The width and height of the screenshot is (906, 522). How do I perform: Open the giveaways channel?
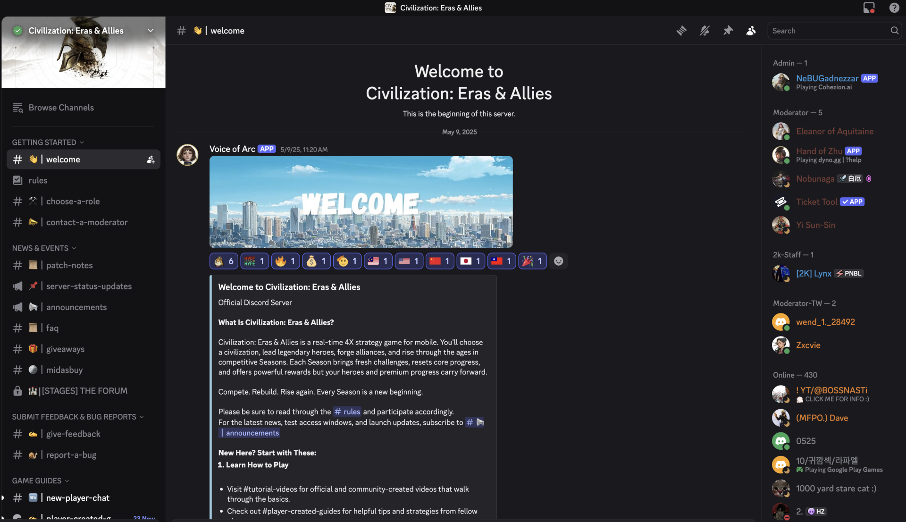click(84, 349)
